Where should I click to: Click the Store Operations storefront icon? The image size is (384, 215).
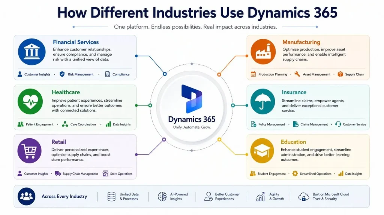pos(105,173)
